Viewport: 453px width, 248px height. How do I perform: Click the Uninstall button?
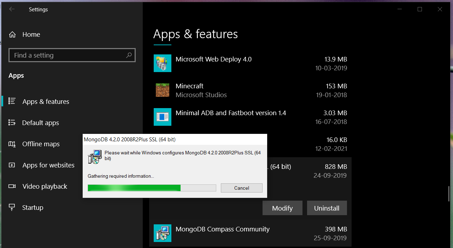point(327,208)
